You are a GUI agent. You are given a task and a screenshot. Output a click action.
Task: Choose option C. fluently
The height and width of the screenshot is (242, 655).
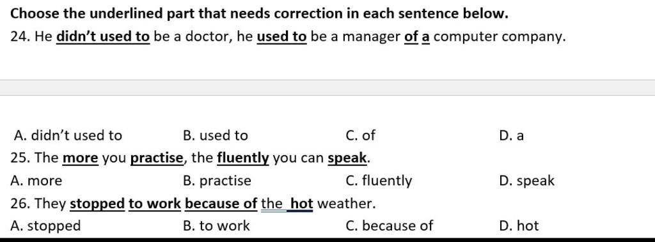tap(379, 181)
